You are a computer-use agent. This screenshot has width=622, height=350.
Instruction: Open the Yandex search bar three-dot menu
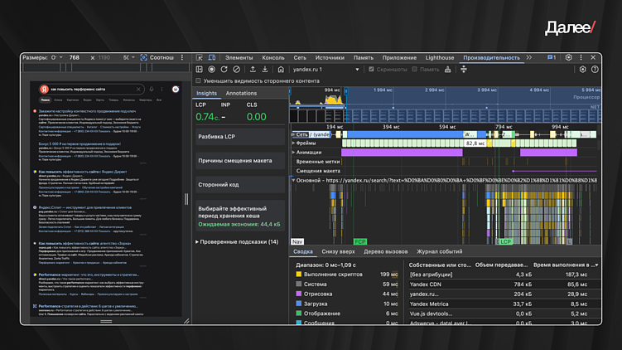[162, 90]
